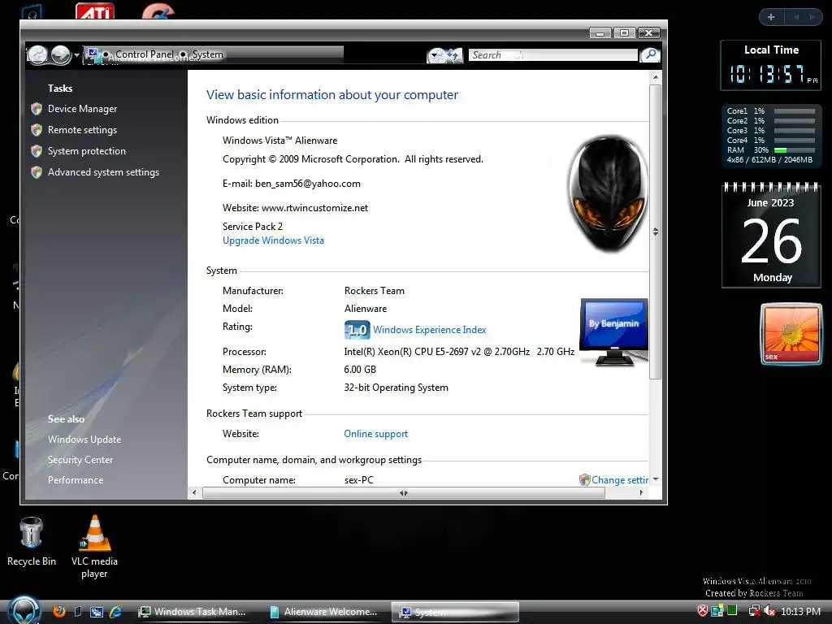Screen dimensions: 832x624
Task: Click the sidebar previous gadgets arrow
Action: [796, 17]
